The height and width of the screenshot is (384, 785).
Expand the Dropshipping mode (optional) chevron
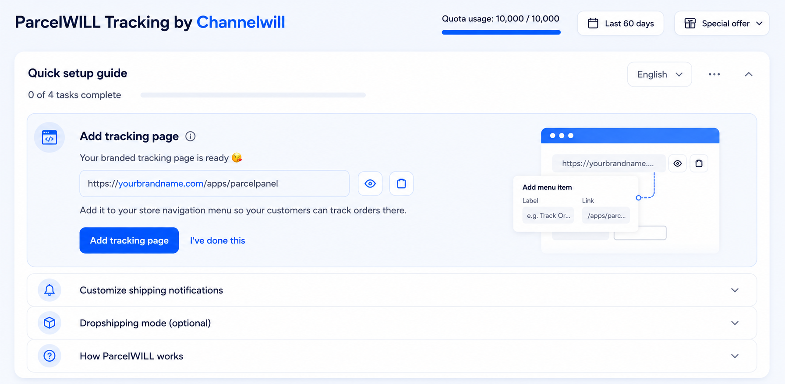point(735,323)
